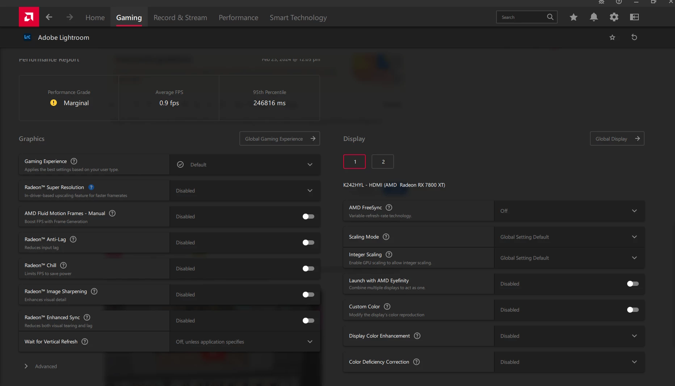
Task: Show help for Gaming Experience
Action: coord(74,161)
